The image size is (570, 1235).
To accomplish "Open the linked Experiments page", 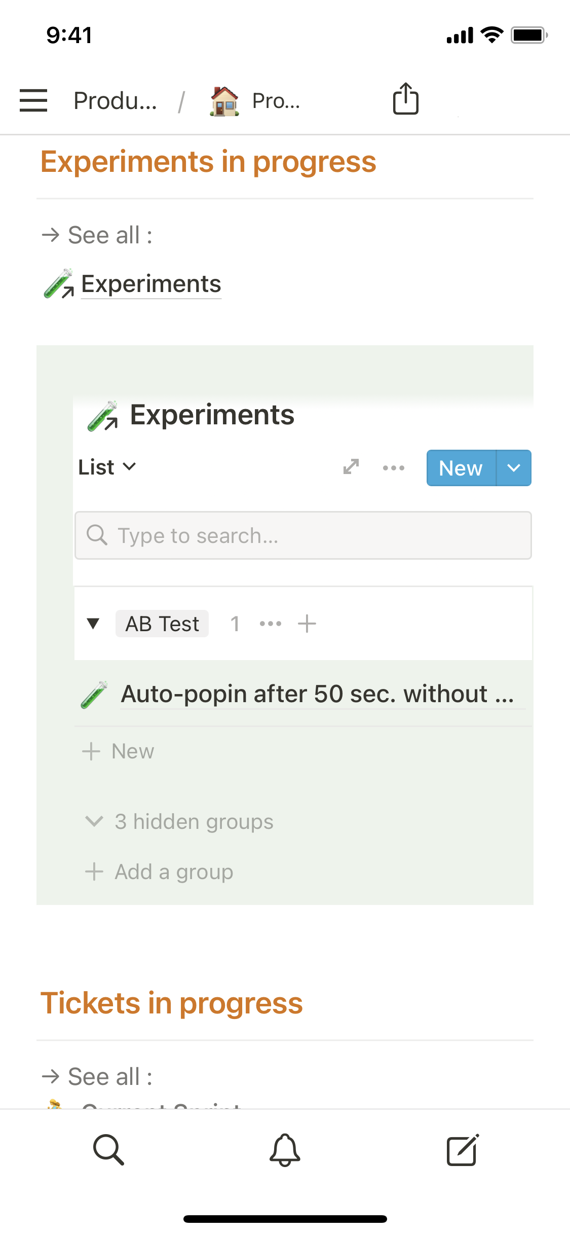I will point(150,284).
